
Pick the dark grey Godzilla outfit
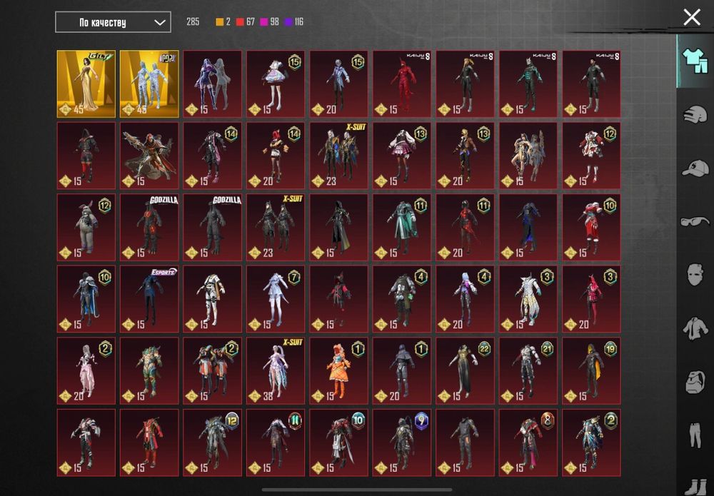pos(213,228)
